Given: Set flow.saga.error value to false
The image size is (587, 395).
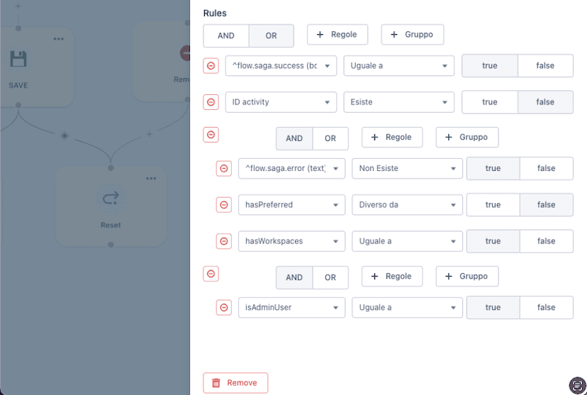Looking at the screenshot, I should [546, 169].
